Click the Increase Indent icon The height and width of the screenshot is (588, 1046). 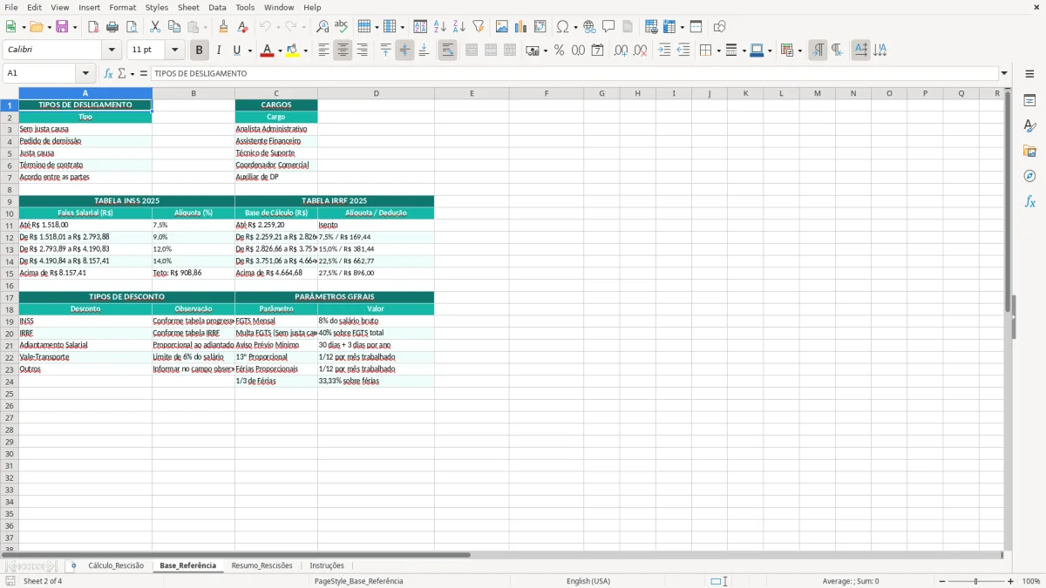point(664,51)
